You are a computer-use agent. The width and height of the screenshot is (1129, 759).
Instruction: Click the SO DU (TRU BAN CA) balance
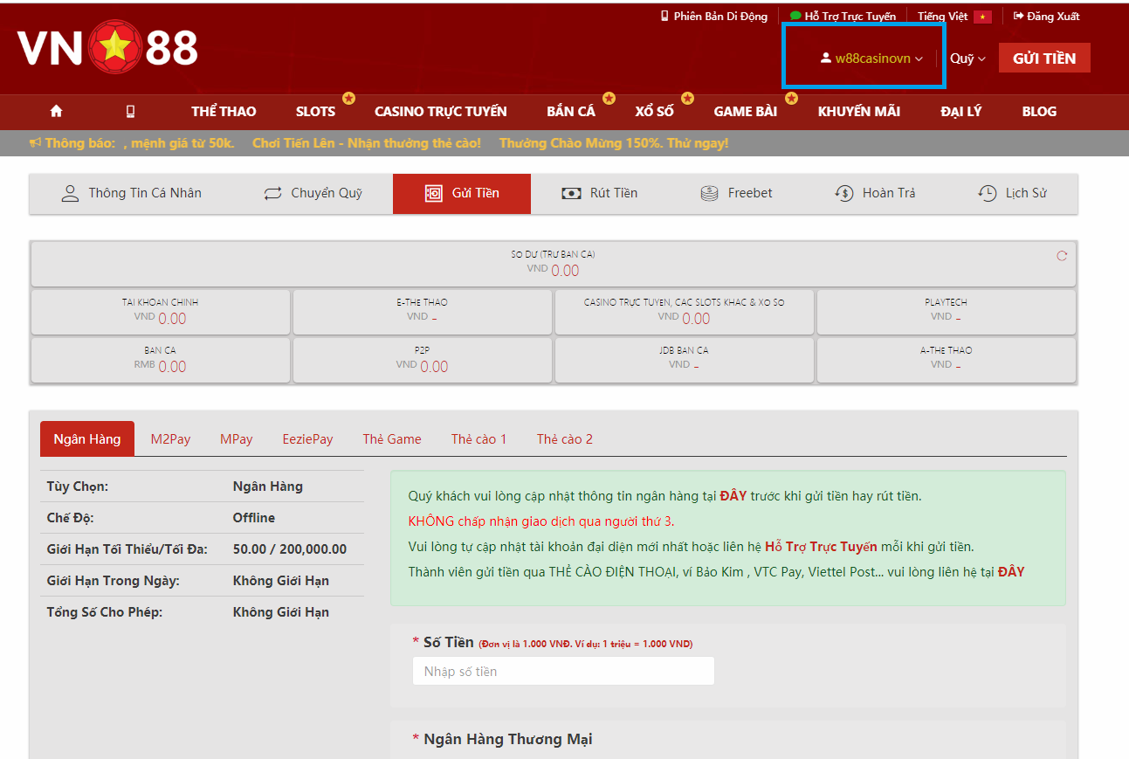[553, 264]
